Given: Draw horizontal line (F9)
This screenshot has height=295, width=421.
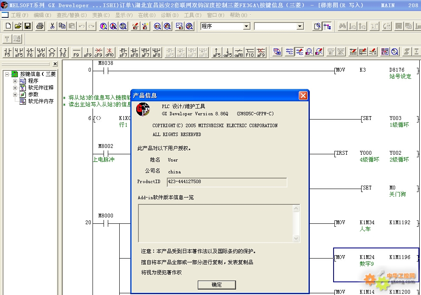Looking at the screenshot, I should (x=76, y=52).
